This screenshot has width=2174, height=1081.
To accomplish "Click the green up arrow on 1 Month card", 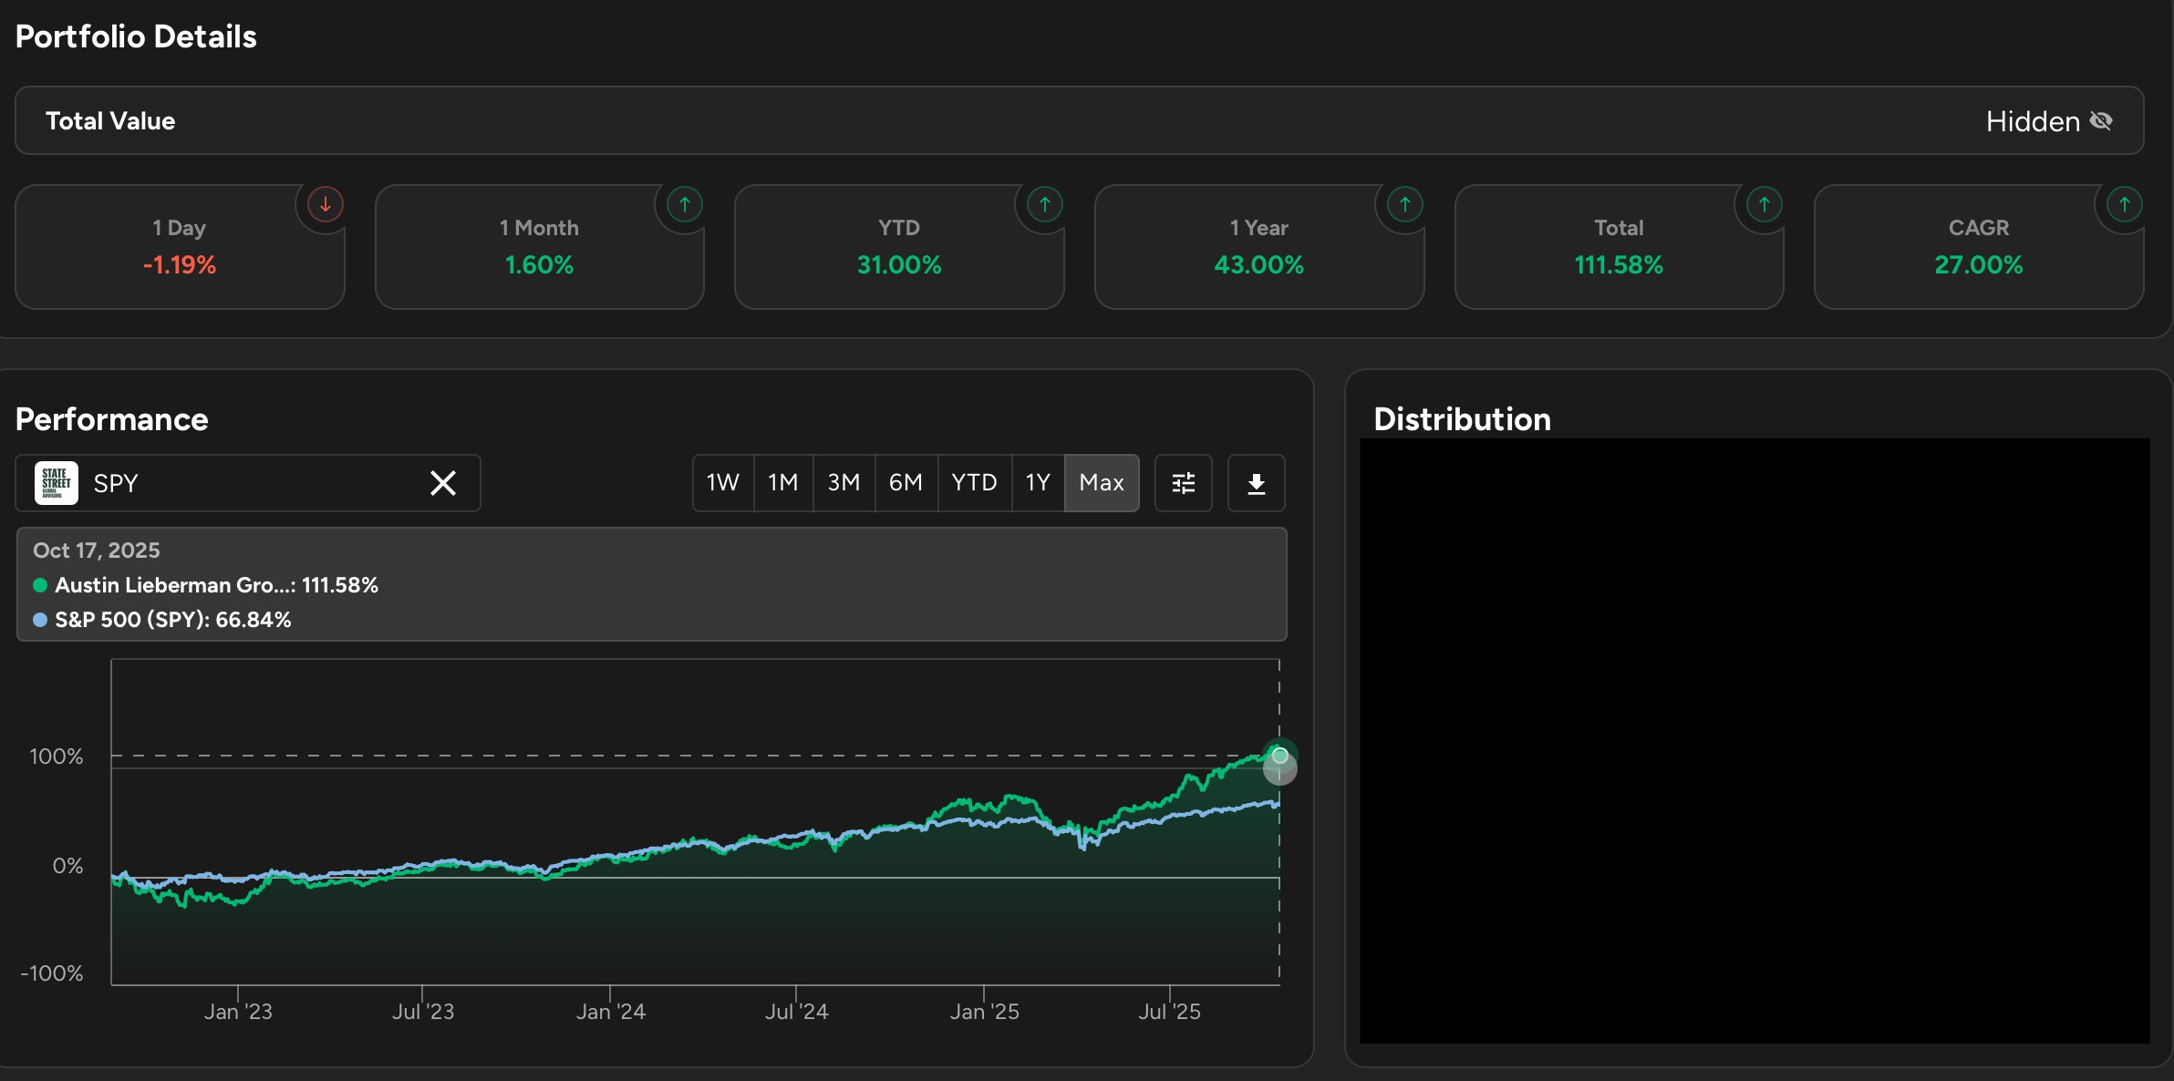I will tap(685, 204).
